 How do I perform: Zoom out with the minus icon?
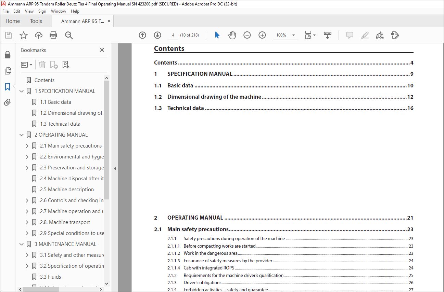point(247,35)
